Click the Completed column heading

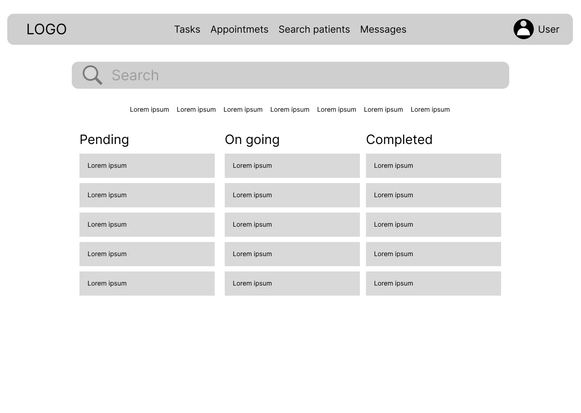(x=399, y=140)
